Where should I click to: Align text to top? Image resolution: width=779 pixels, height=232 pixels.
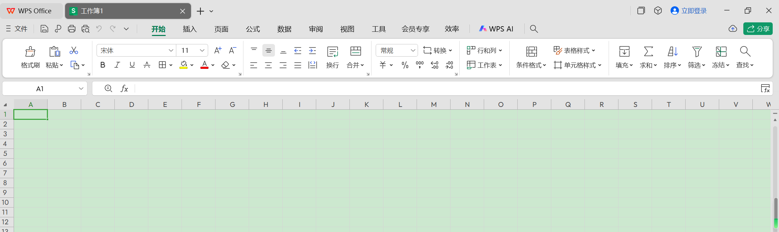(254, 50)
